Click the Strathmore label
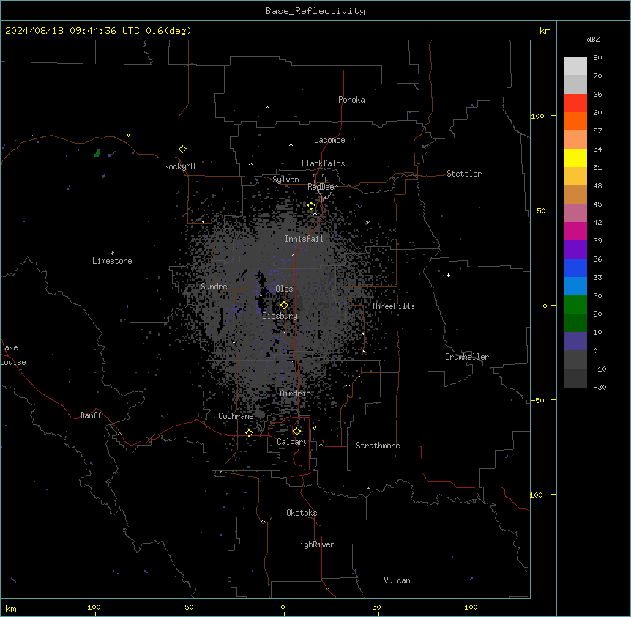 click(378, 446)
